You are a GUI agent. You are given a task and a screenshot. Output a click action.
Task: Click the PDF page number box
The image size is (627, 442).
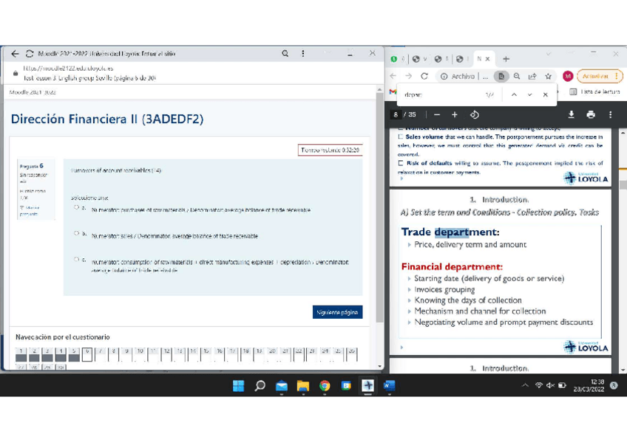(x=396, y=115)
